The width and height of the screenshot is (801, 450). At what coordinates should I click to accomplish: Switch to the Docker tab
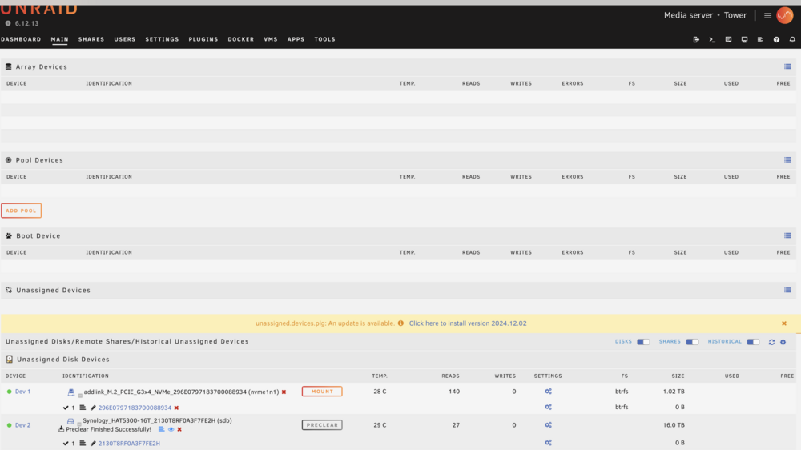[241, 39]
